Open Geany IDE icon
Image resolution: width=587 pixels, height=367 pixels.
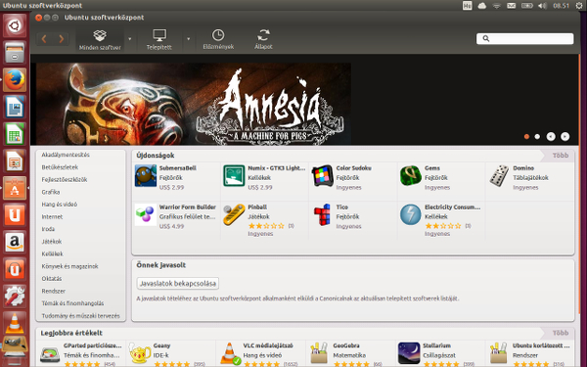(140, 353)
